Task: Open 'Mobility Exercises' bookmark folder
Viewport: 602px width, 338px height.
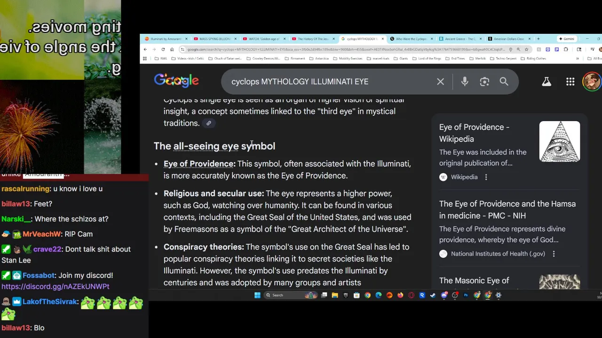Action: coord(348,59)
